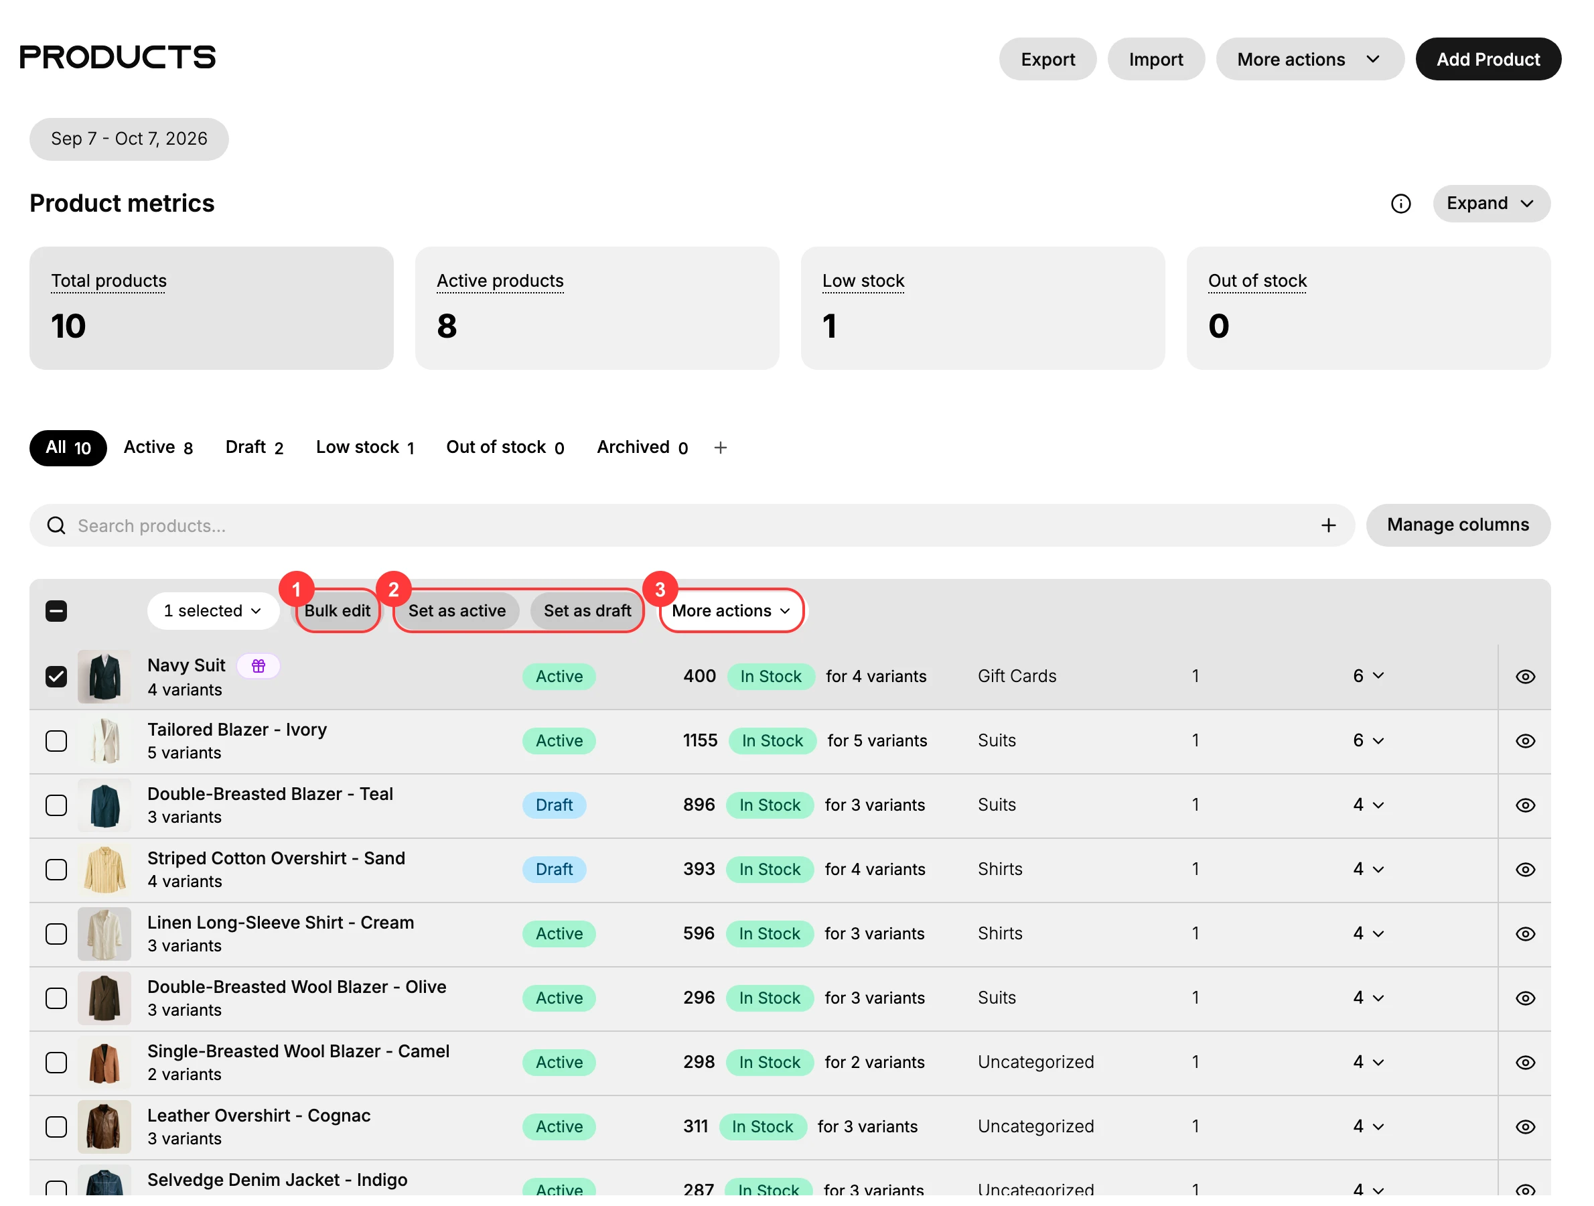Screen dimensions: 1594x1206
Task: Click the Set as draft button
Action: point(587,611)
